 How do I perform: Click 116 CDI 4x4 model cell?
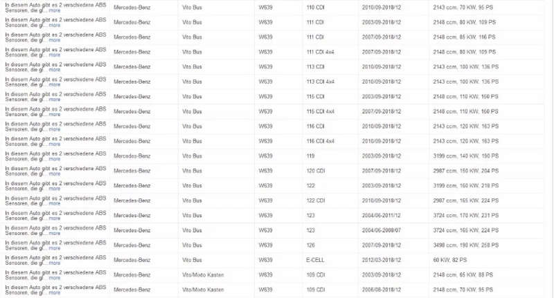(320, 141)
